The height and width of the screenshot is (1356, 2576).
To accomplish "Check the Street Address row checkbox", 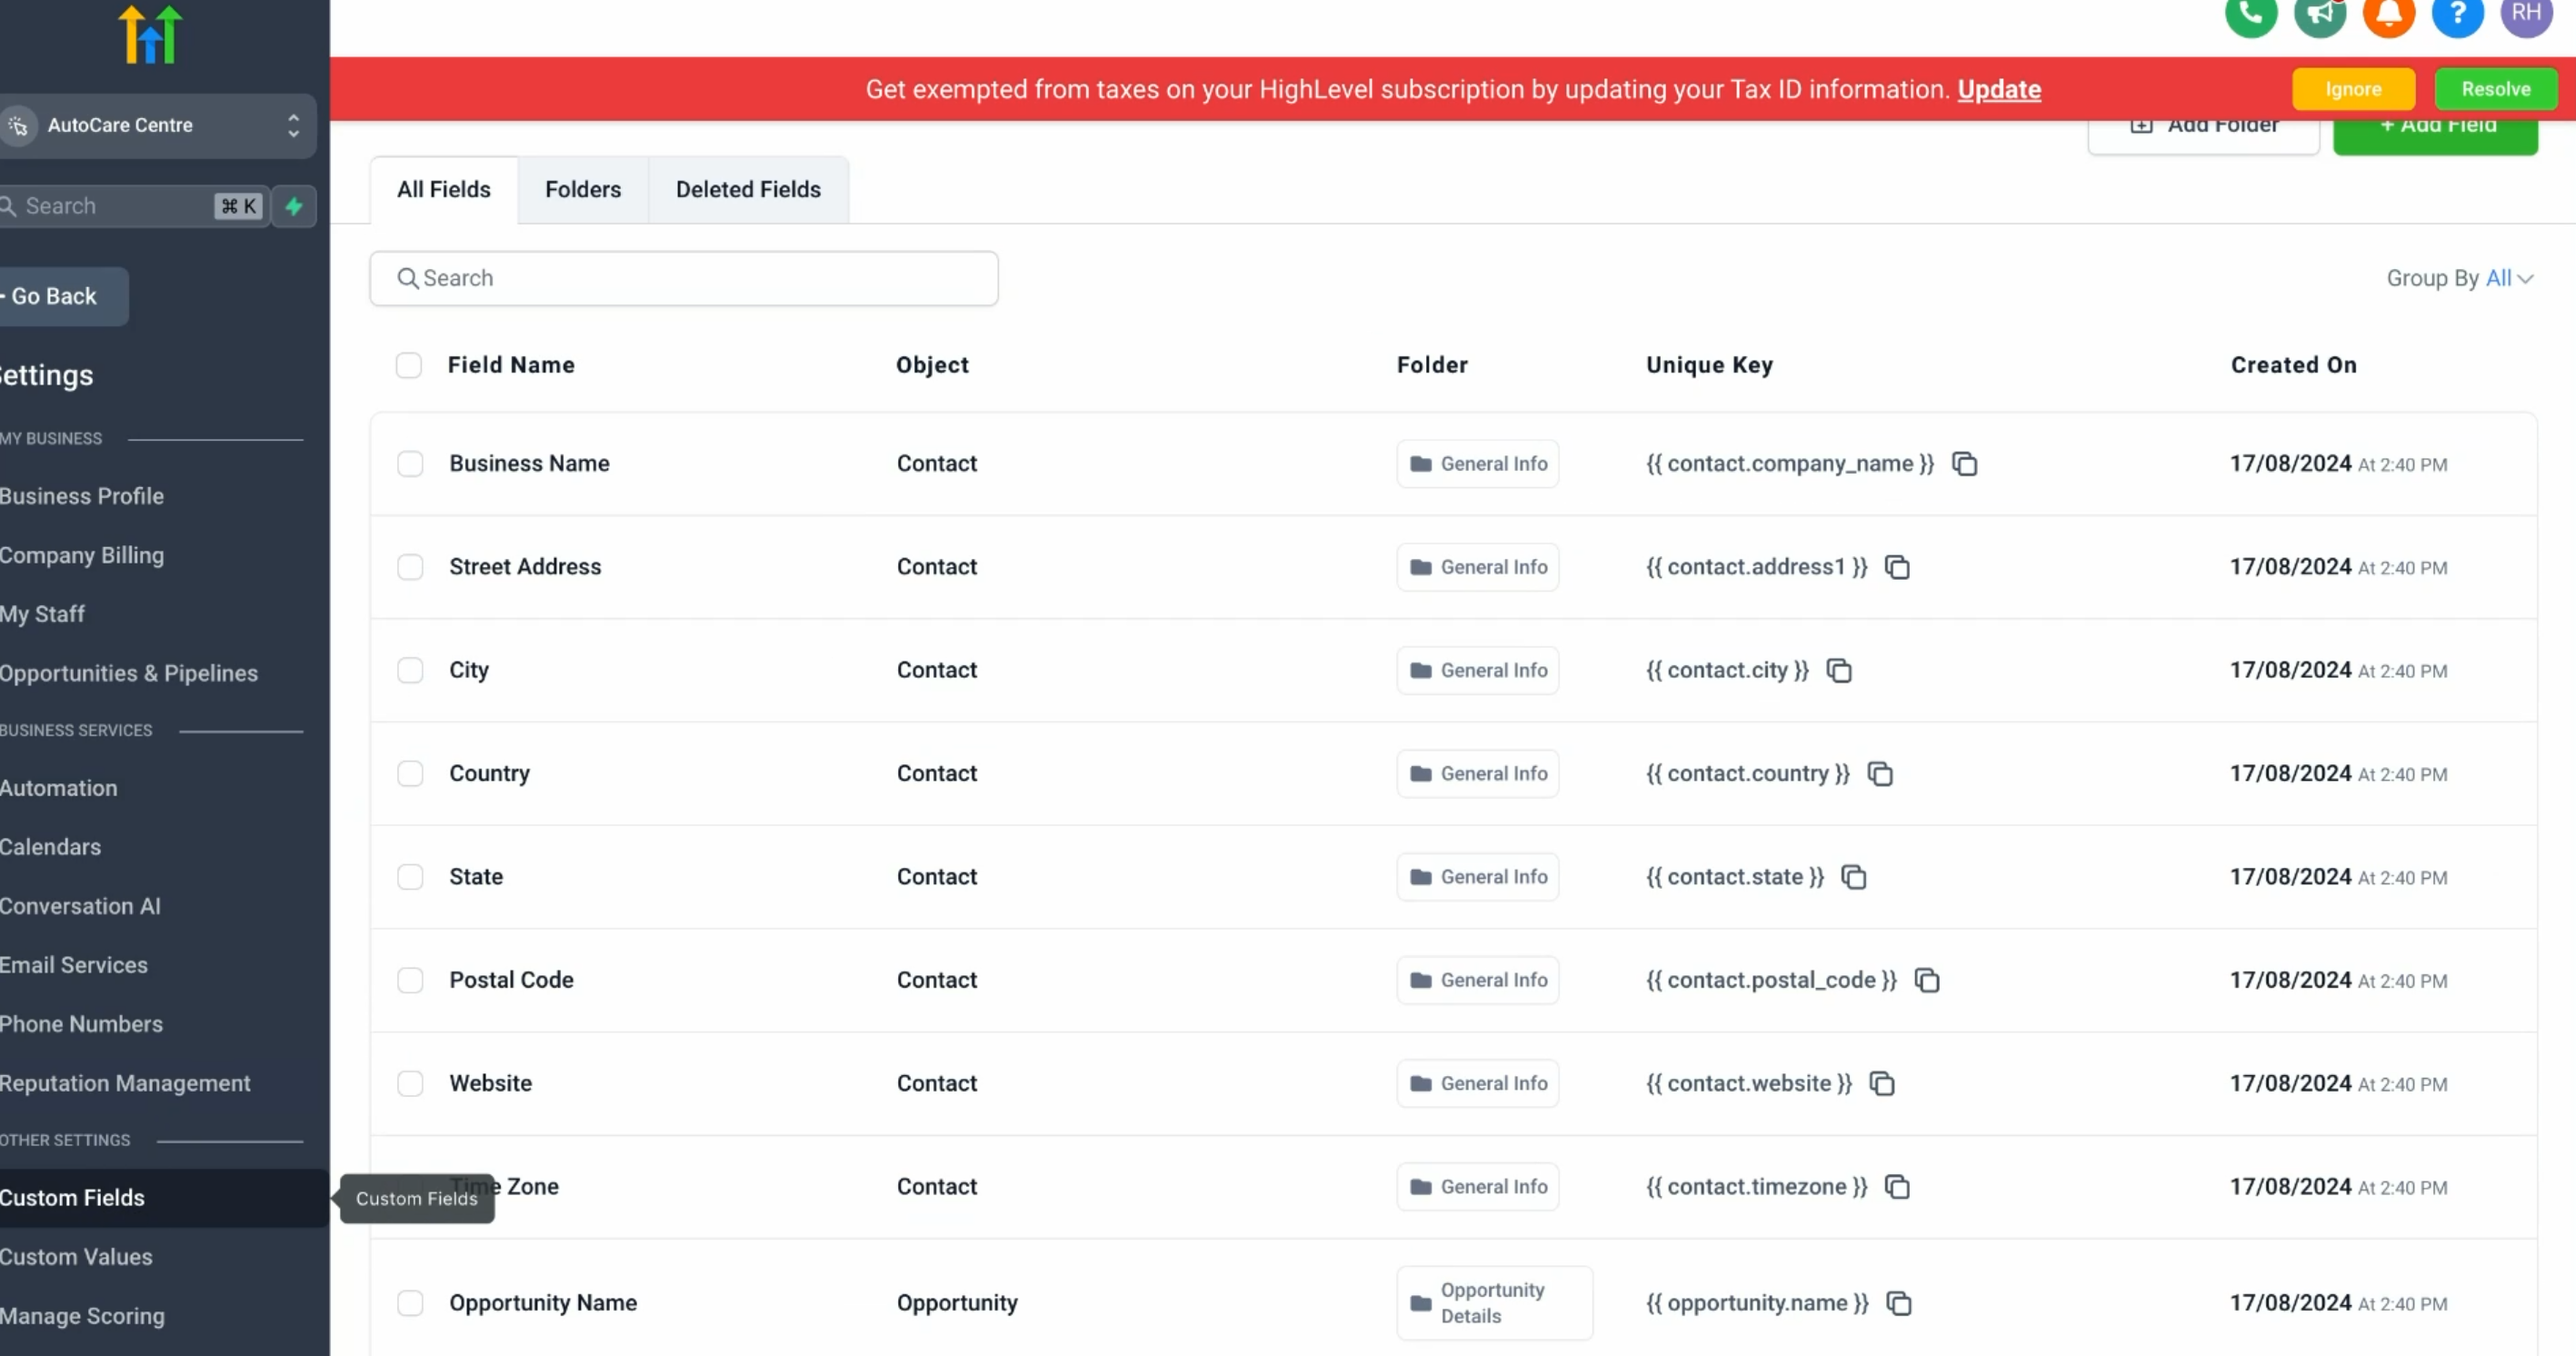I will 410,567.
